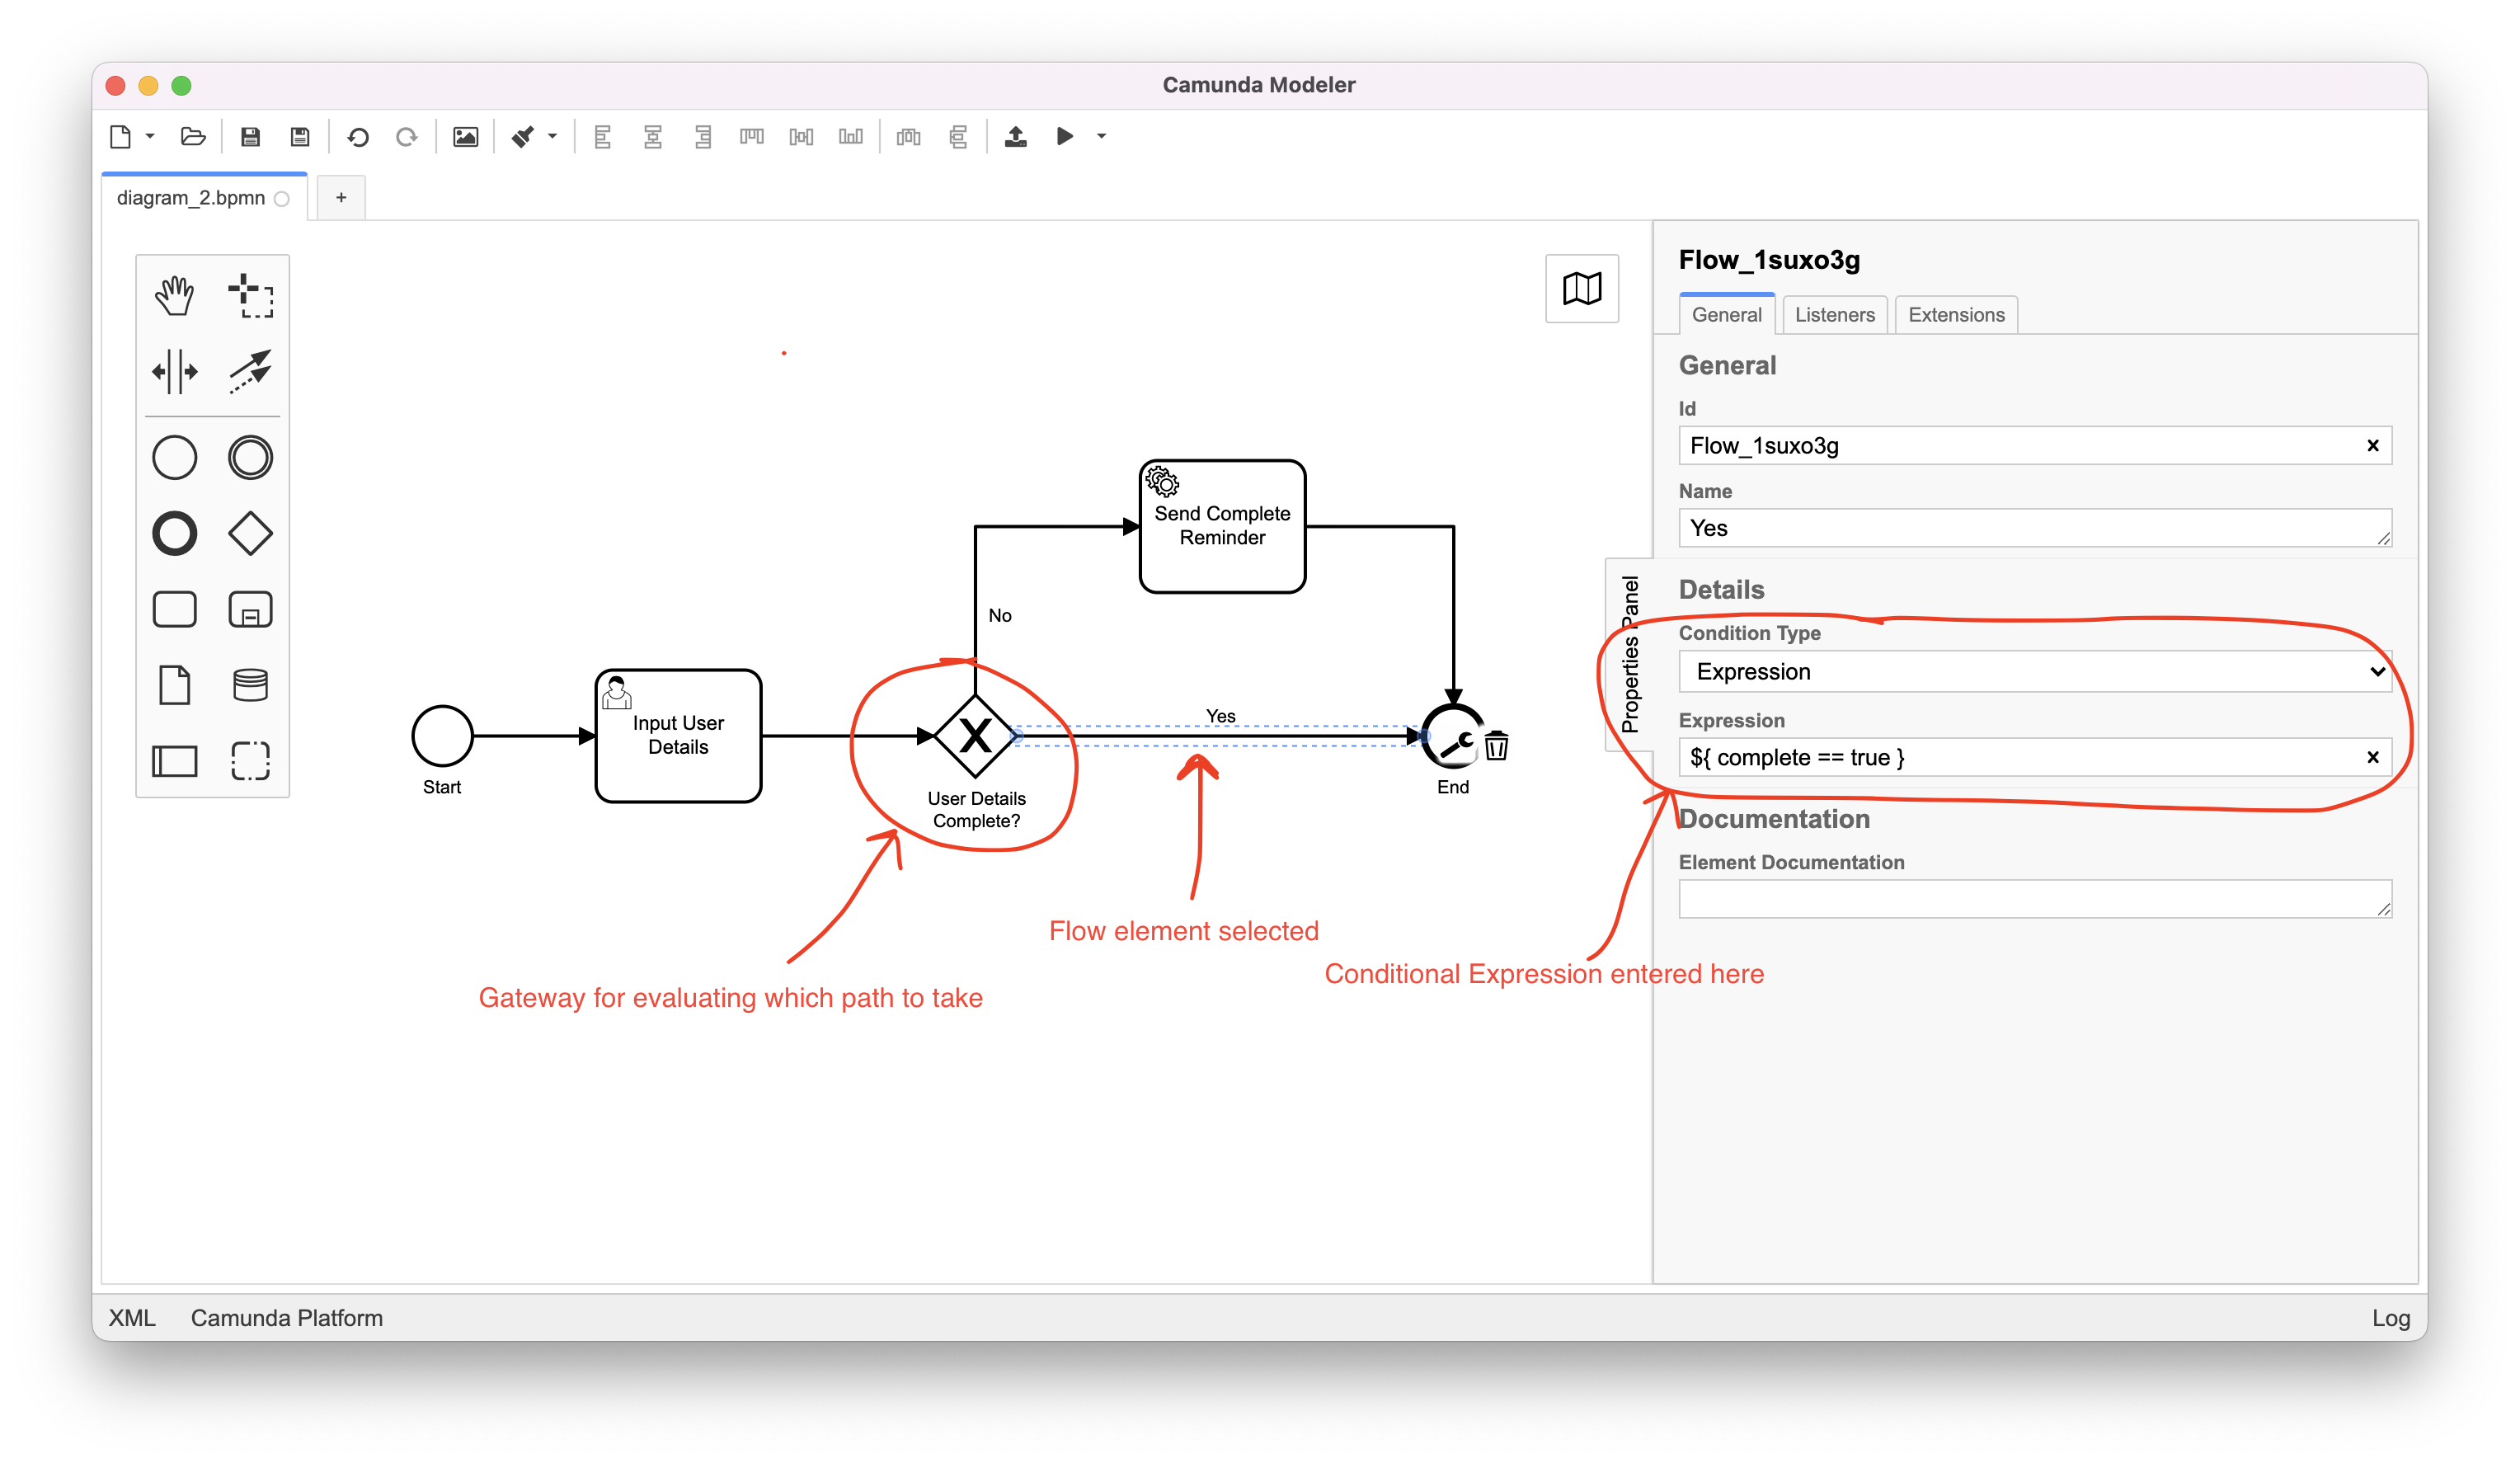Collapse the Properties Panel side toggle
Screen dimensions: 2520x1463
click(1629, 655)
